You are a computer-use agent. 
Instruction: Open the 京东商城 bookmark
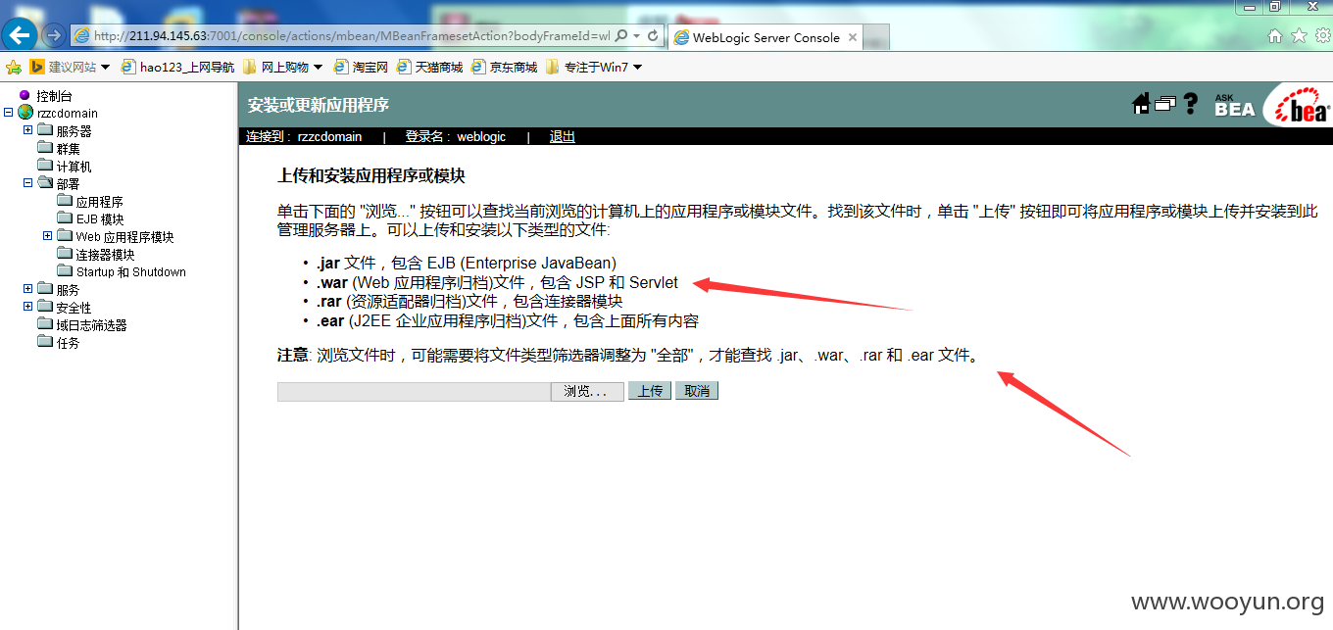(x=504, y=67)
